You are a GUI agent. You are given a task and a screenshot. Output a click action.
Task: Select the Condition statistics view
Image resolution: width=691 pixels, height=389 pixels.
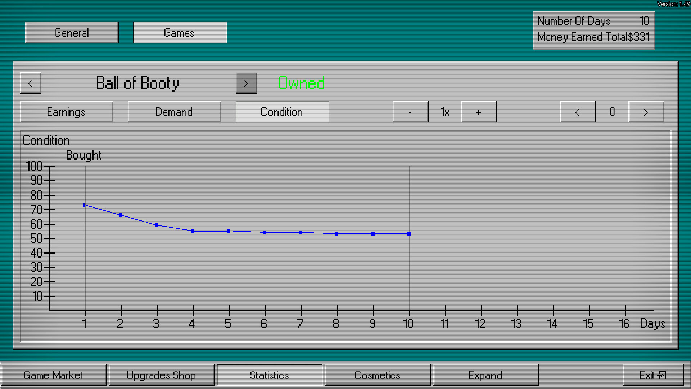coord(282,112)
